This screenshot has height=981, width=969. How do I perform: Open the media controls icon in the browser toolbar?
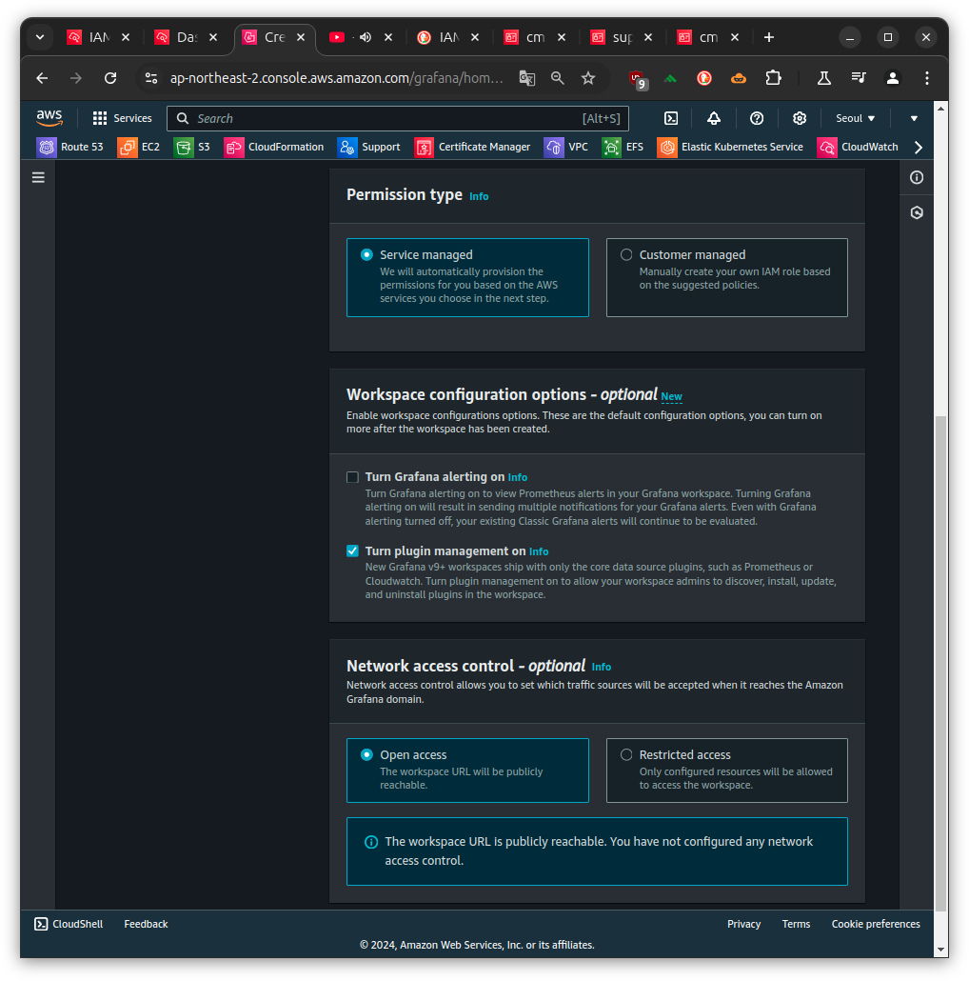[x=859, y=78]
